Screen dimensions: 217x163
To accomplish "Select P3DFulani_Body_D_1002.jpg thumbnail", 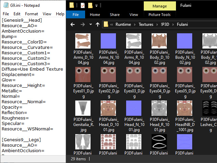I will pyautogui.click(x=159, y=41).
